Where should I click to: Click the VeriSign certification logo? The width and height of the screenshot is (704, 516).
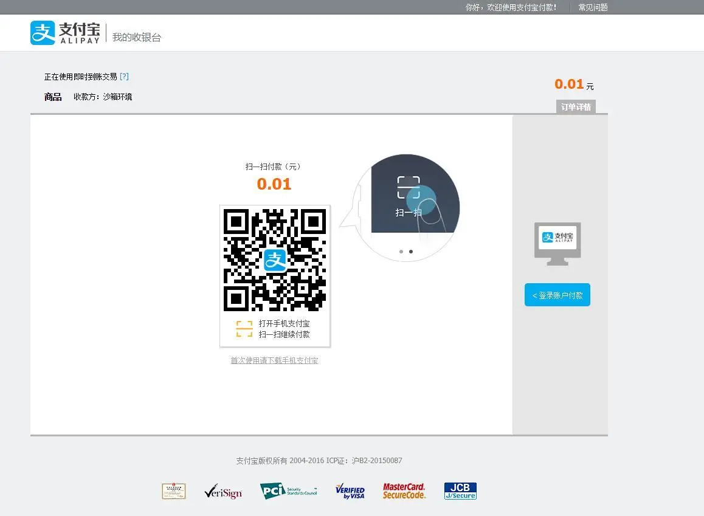(223, 492)
